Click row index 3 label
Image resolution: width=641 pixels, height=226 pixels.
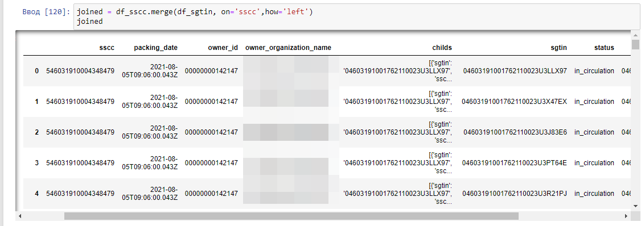click(x=37, y=163)
